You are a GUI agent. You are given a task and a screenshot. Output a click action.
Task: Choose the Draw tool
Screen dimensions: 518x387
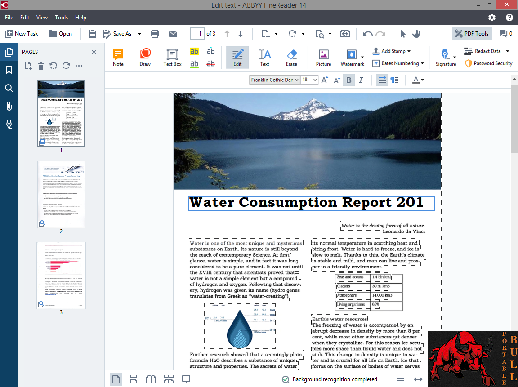pos(145,58)
